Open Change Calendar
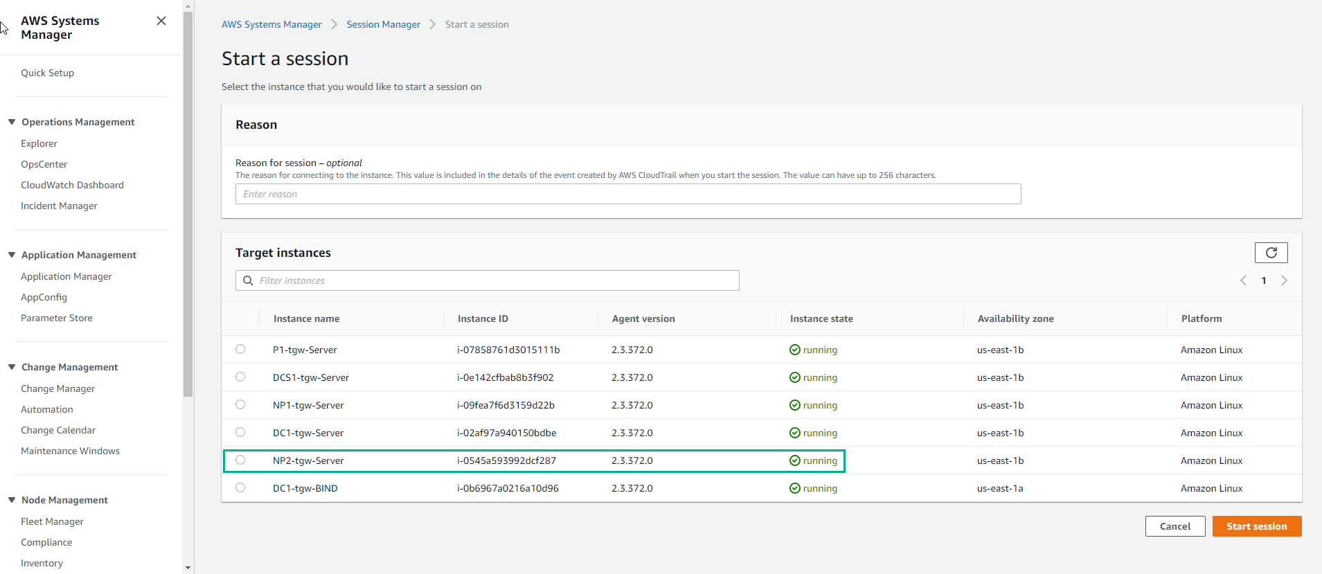 pos(58,430)
